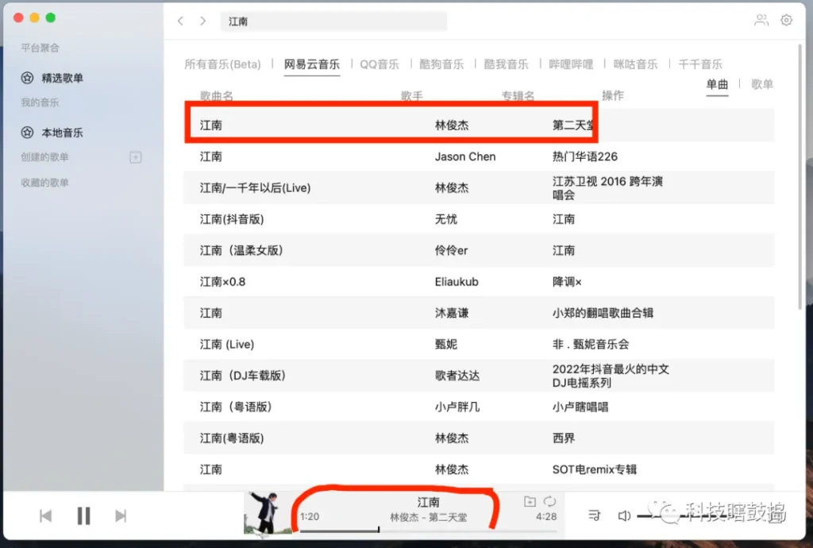Play 江南/一千年以后(Live) row
This screenshot has height=548, width=813.
[x=479, y=187]
